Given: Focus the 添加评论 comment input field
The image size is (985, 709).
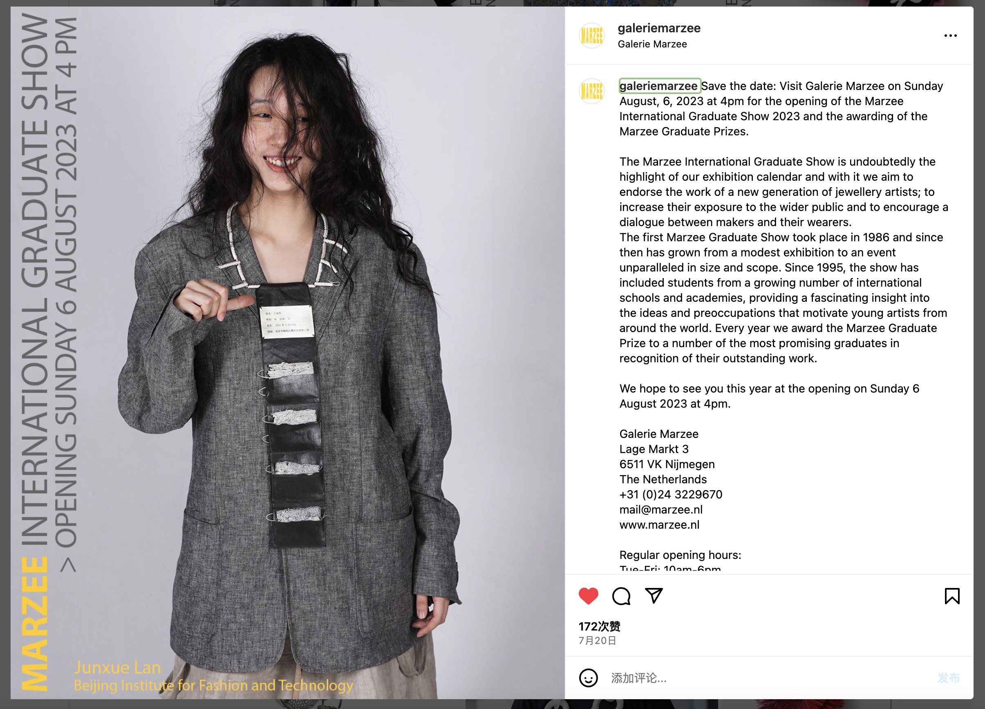Looking at the screenshot, I should pyautogui.click(x=769, y=678).
